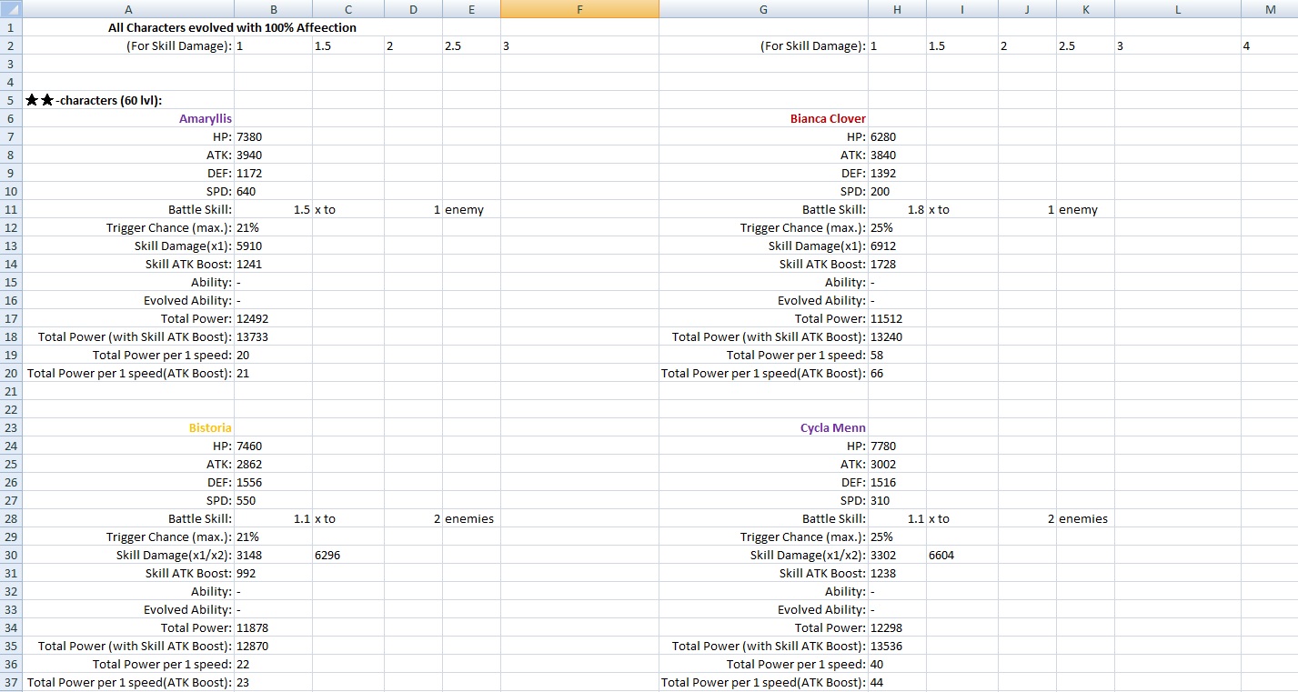Select the title cell 'All Characters evolved with 100% Affeection'
Image resolution: width=1298 pixels, height=692 pixels.
click(232, 27)
